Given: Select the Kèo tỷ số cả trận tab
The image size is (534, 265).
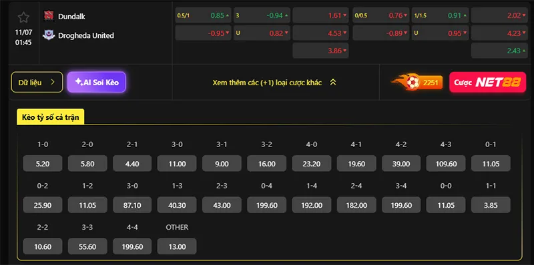Looking at the screenshot, I should 51,117.
